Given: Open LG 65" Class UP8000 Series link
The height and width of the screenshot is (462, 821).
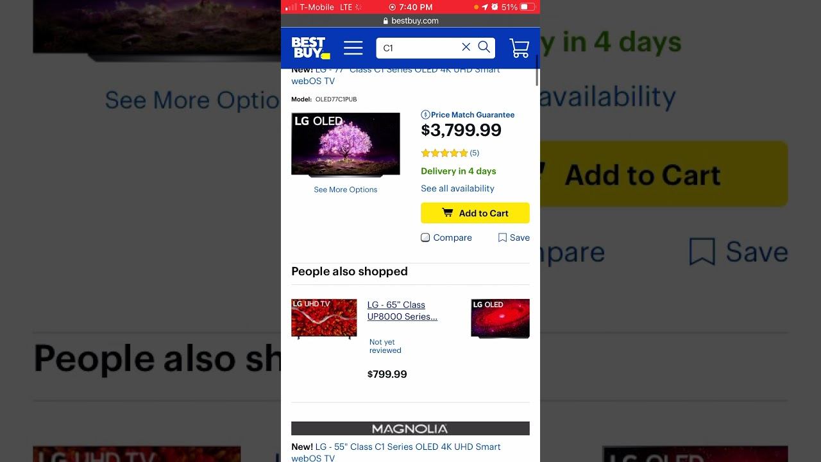Looking at the screenshot, I should point(402,311).
